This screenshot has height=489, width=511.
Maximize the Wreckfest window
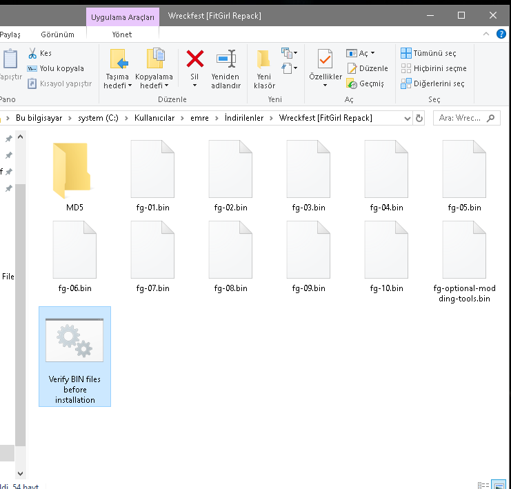tap(461, 15)
